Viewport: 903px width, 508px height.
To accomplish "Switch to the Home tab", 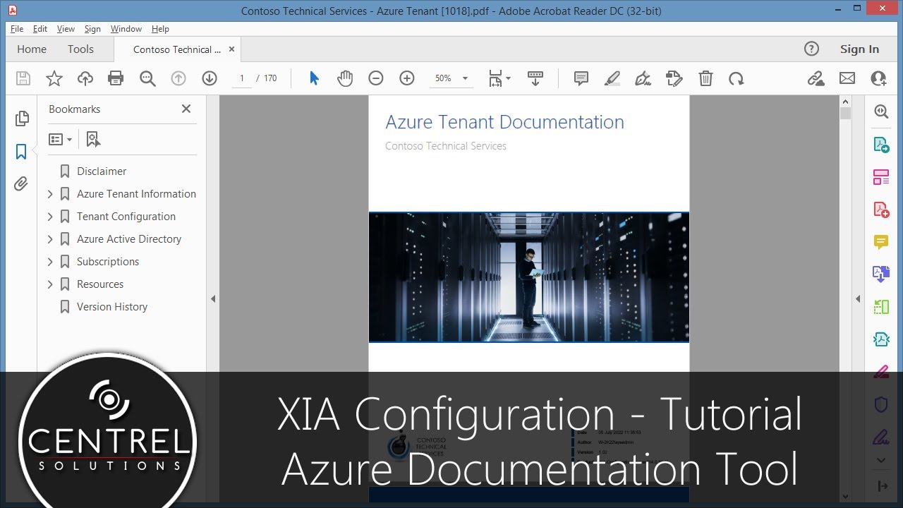I will click(x=32, y=49).
